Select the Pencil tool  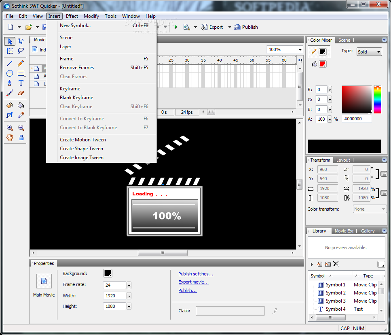coord(21,64)
